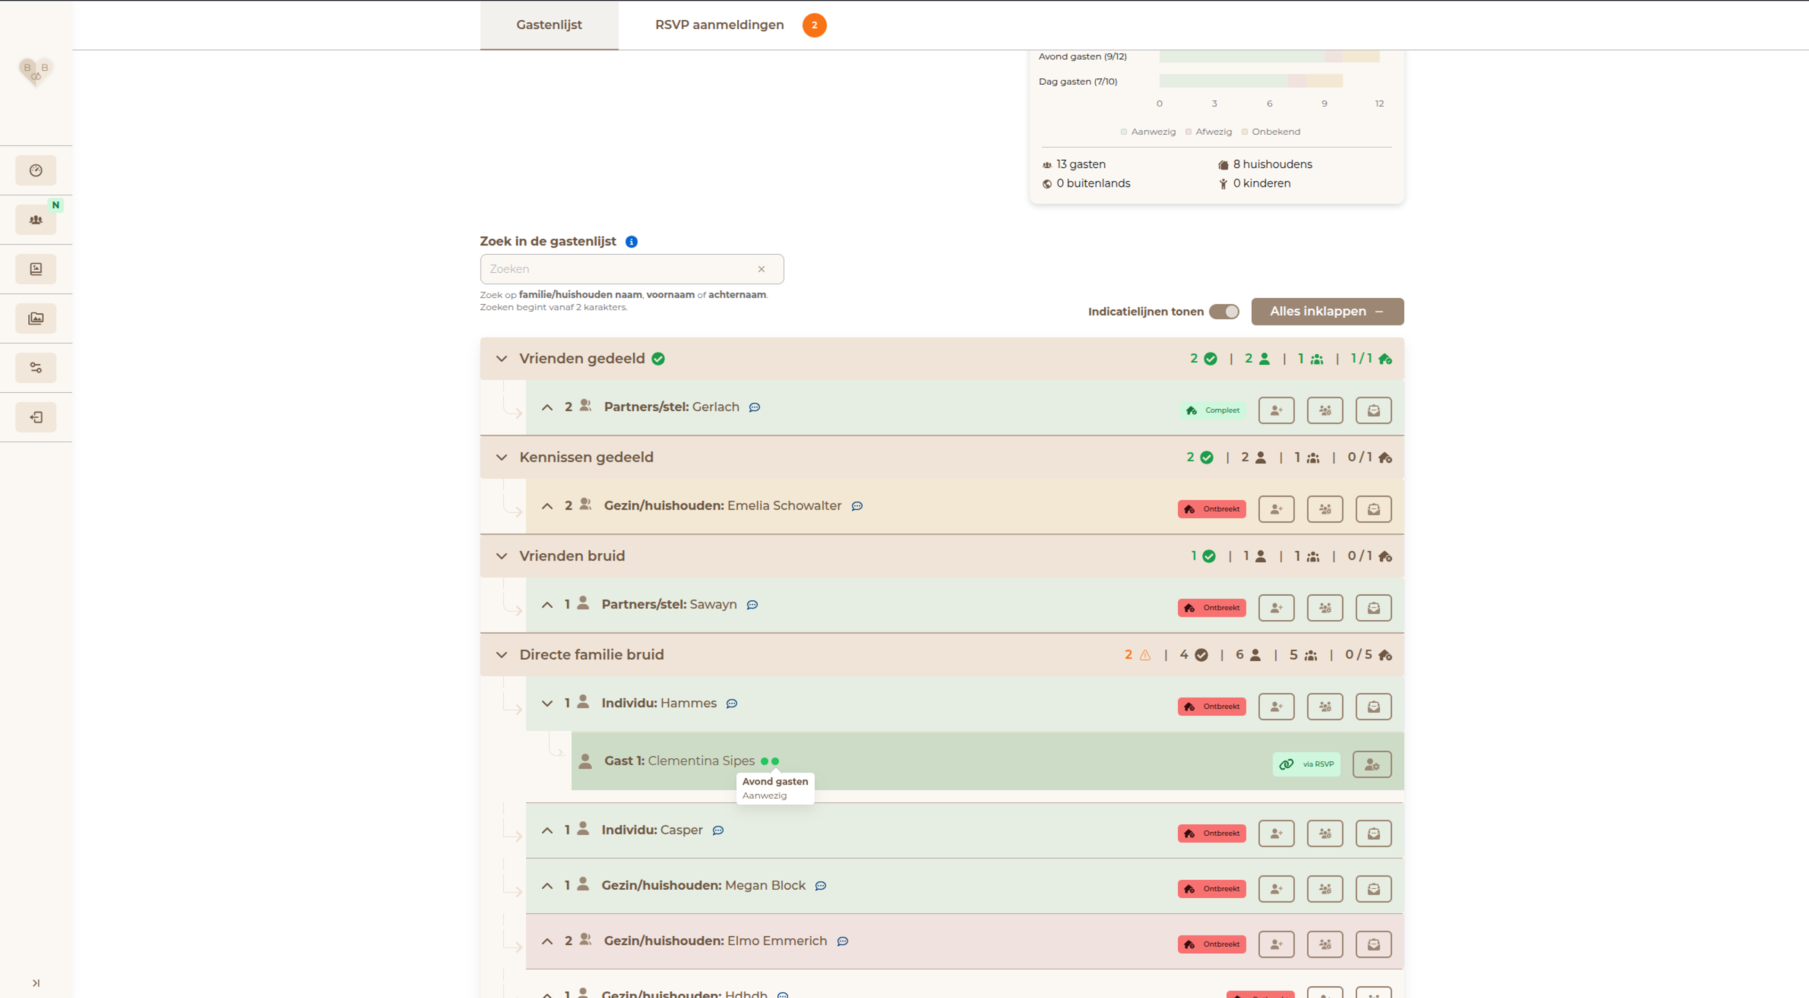Clear the search field with the X icon
The width and height of the screenshot is (1809, 998).
(761, 269)
